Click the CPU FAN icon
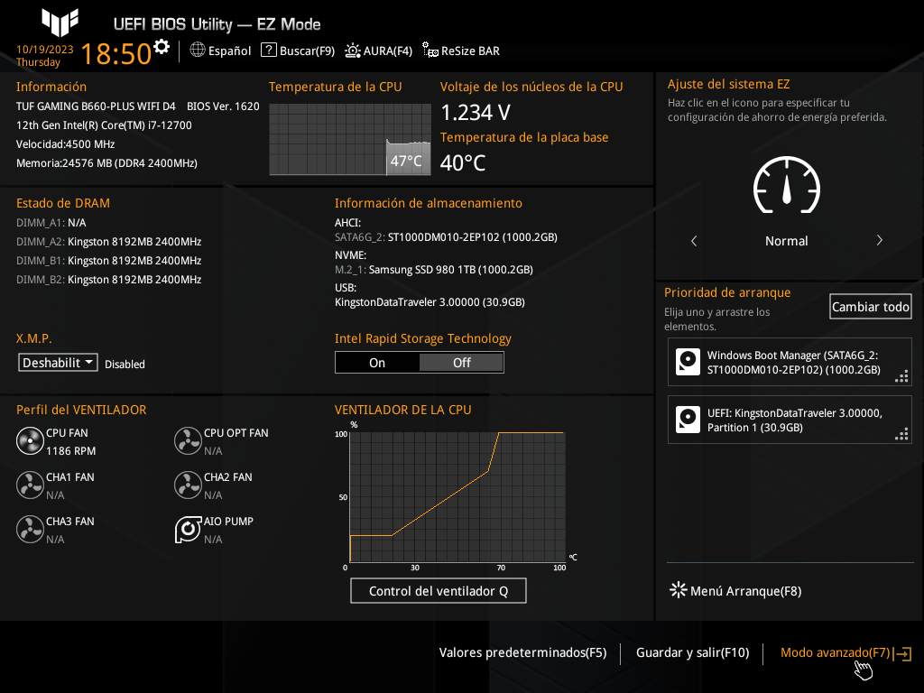Image resolution: width=924 pixels, height=693 pixels. pos(30,441)
